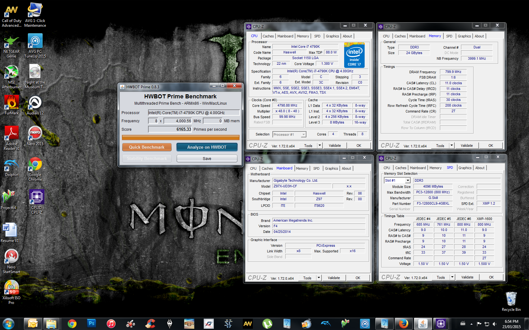
Task: Open uTorrent from the taskbar
Action: [267, 323]
